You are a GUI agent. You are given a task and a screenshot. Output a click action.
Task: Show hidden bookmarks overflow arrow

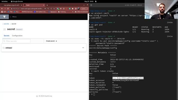73,12
